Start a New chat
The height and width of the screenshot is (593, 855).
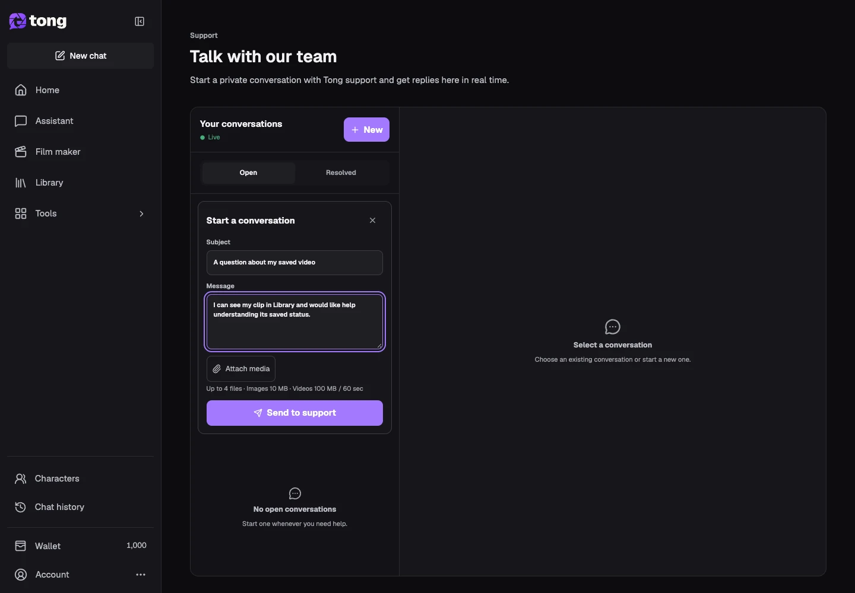80,56
